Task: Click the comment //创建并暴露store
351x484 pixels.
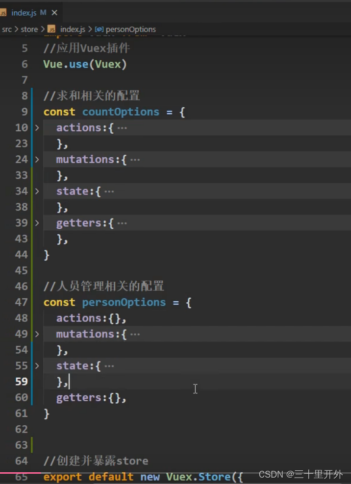Action: point(96,461)
